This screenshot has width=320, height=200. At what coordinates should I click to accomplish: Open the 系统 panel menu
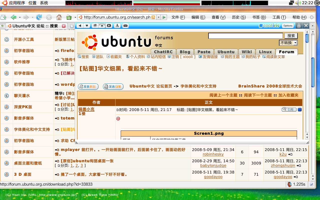[44, 3]
